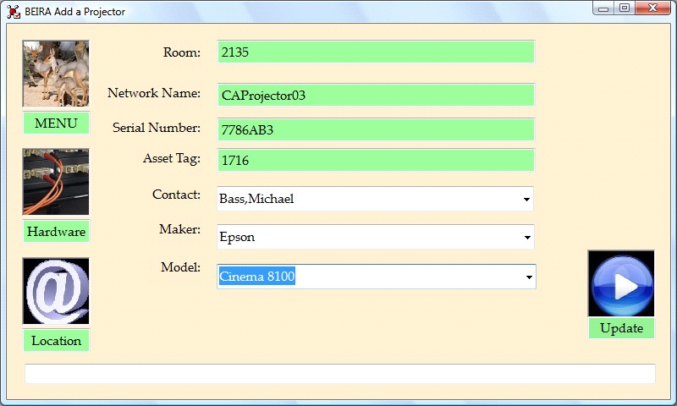
Task: Click the antelope picture above MENU
Action: click(x=56, y=74)
